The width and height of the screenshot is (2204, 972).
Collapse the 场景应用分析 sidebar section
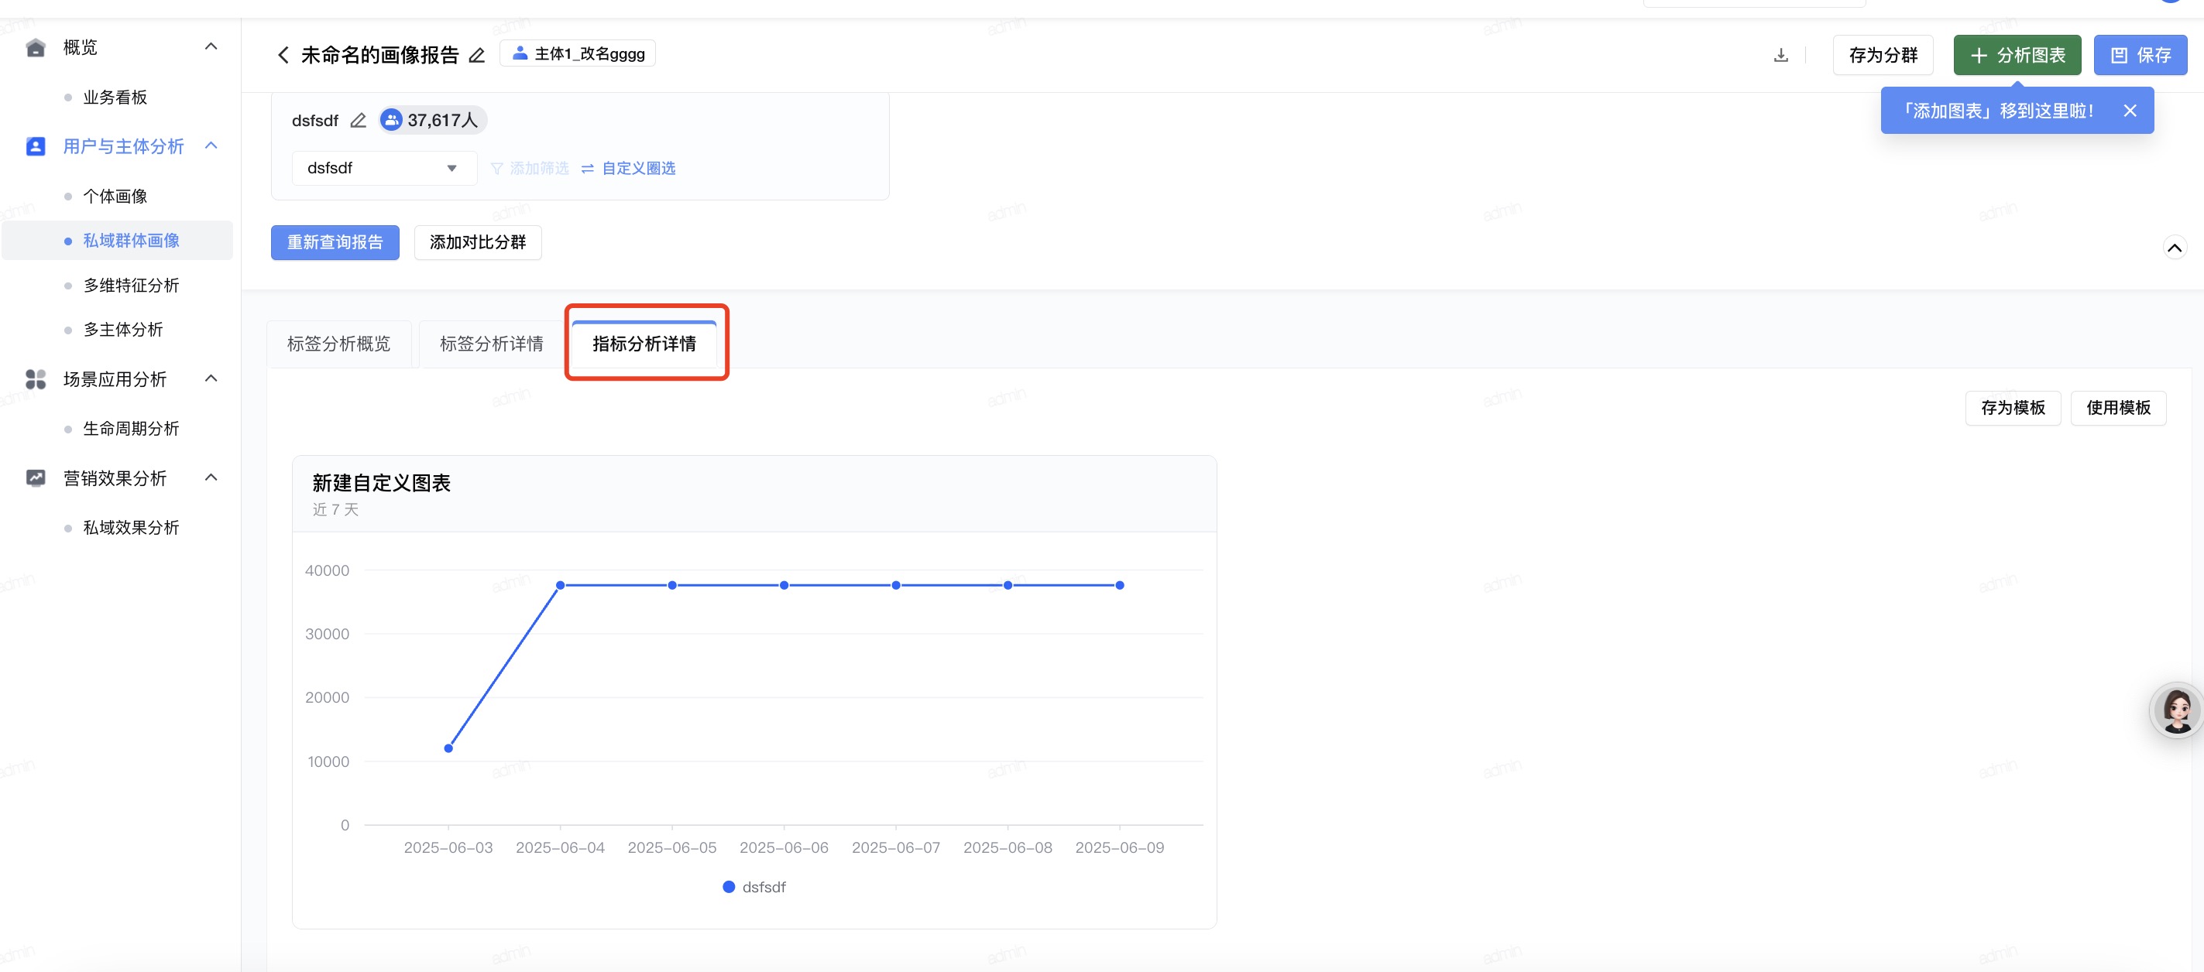pos(211,378)
